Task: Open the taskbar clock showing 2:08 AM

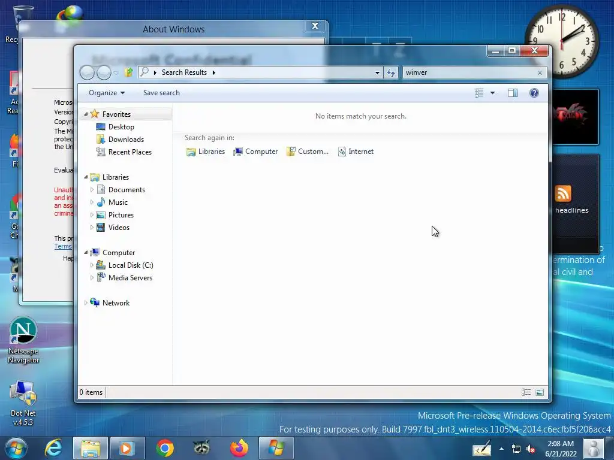Action: pos(561,449)
